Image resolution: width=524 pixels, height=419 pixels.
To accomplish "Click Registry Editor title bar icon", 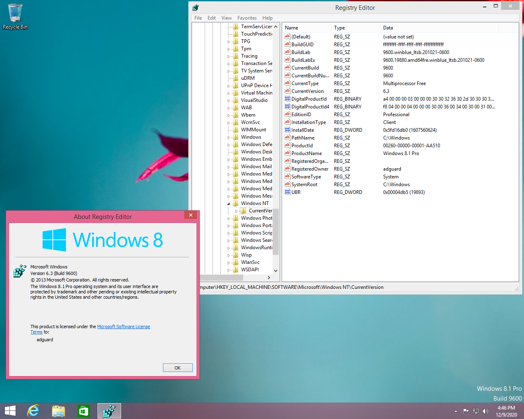I will click(195, 7).
